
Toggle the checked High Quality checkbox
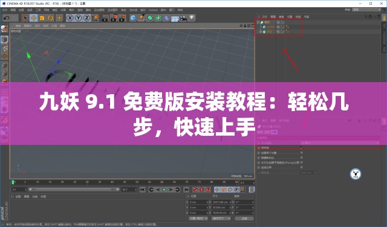coord(302,148)
